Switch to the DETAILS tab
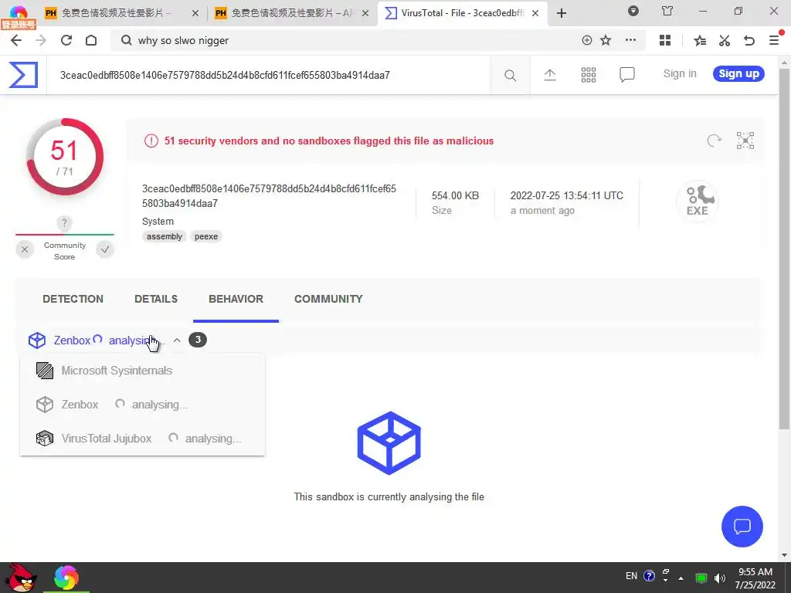 [156, 299]
